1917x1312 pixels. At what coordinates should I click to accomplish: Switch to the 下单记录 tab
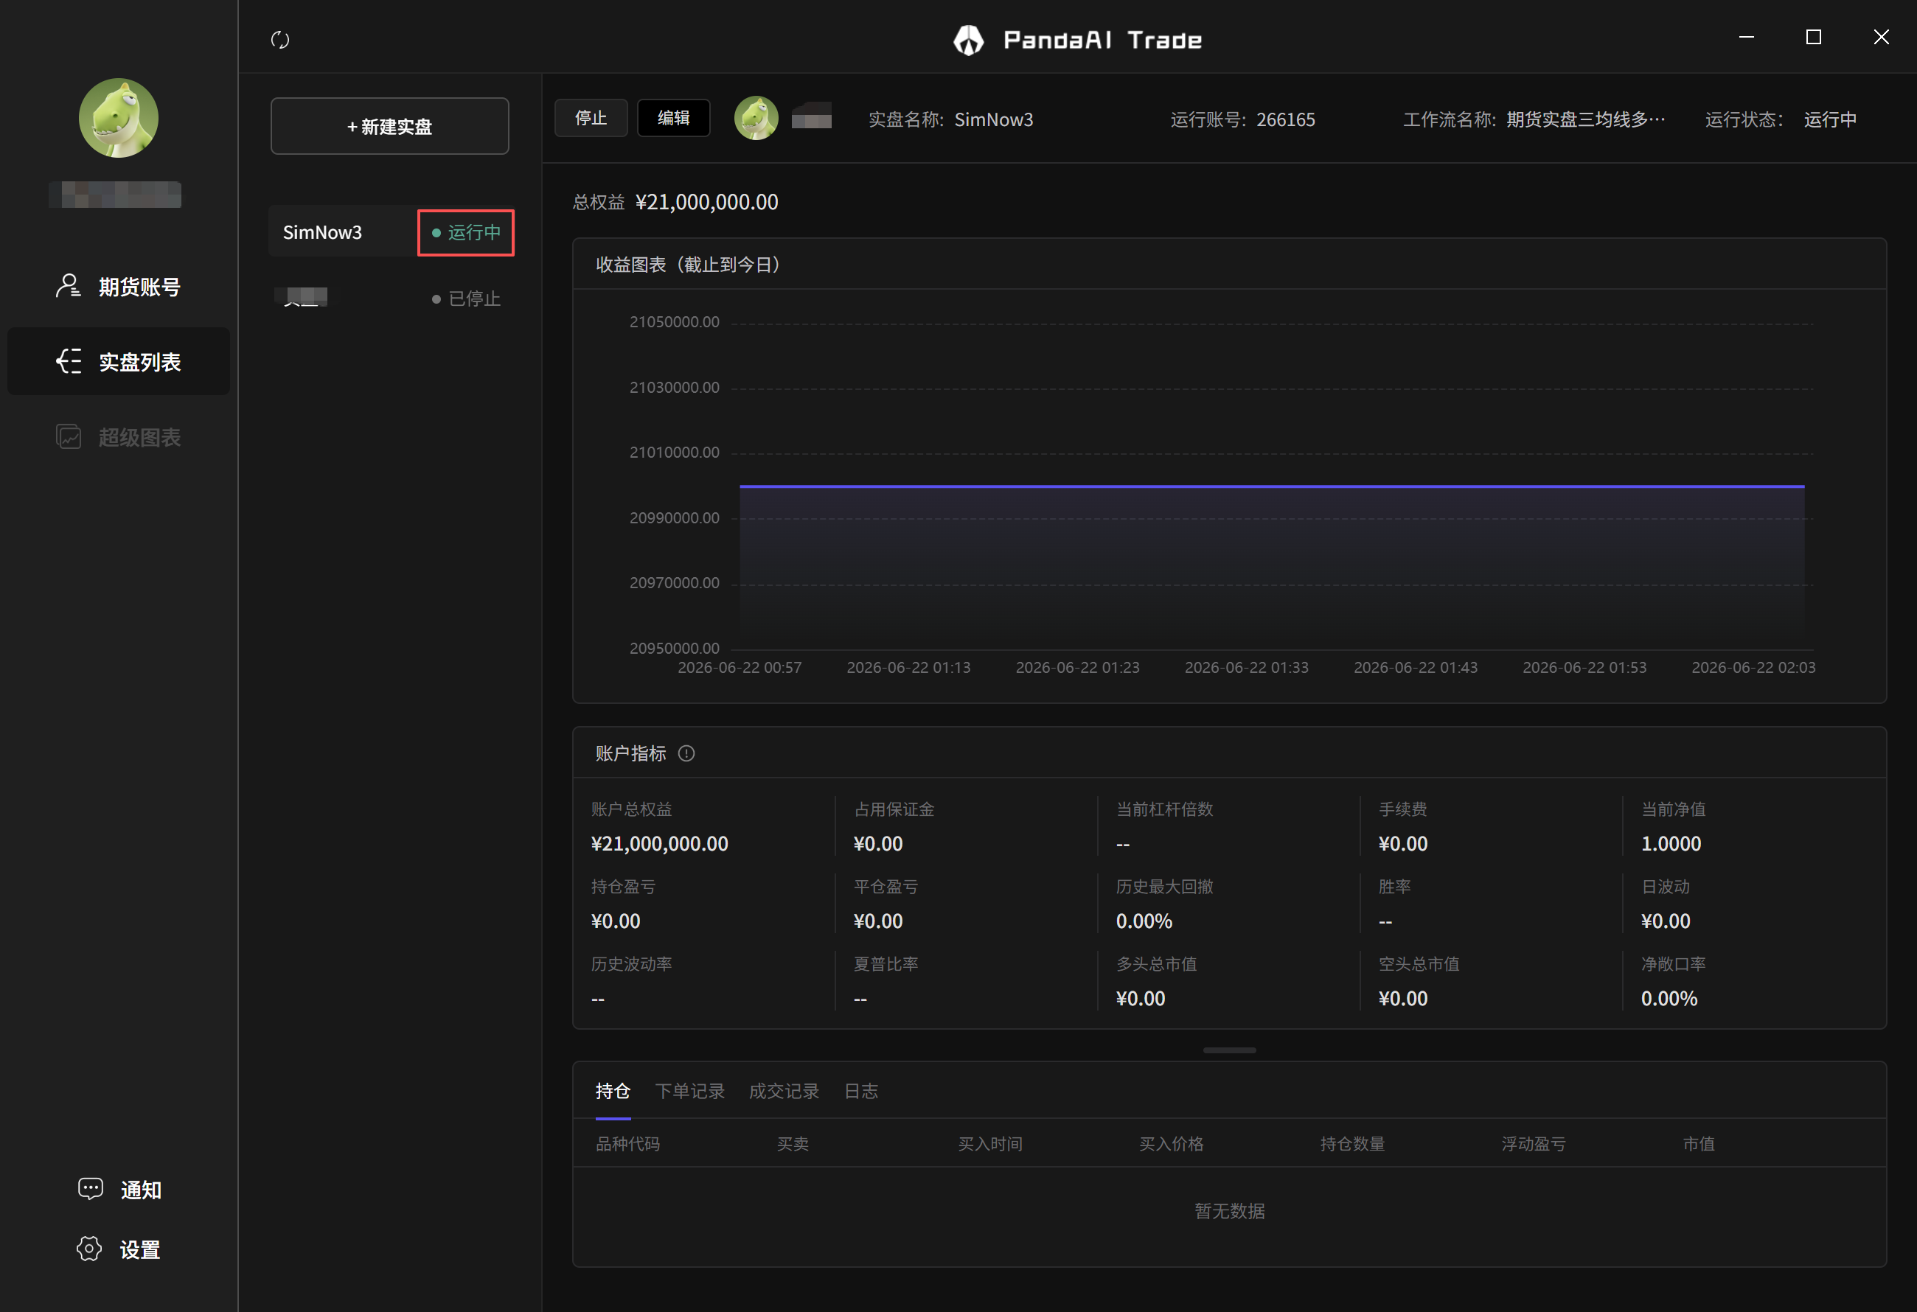(x=689, y=1091)
